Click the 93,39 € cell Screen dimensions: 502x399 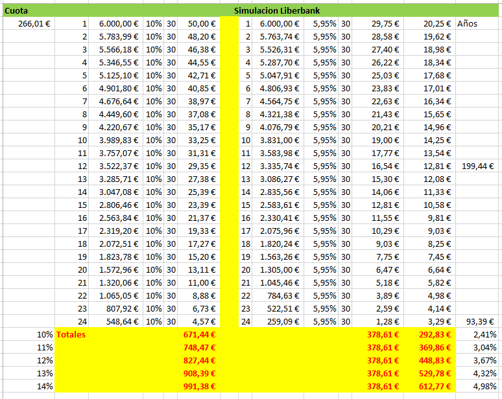[477, 321]
